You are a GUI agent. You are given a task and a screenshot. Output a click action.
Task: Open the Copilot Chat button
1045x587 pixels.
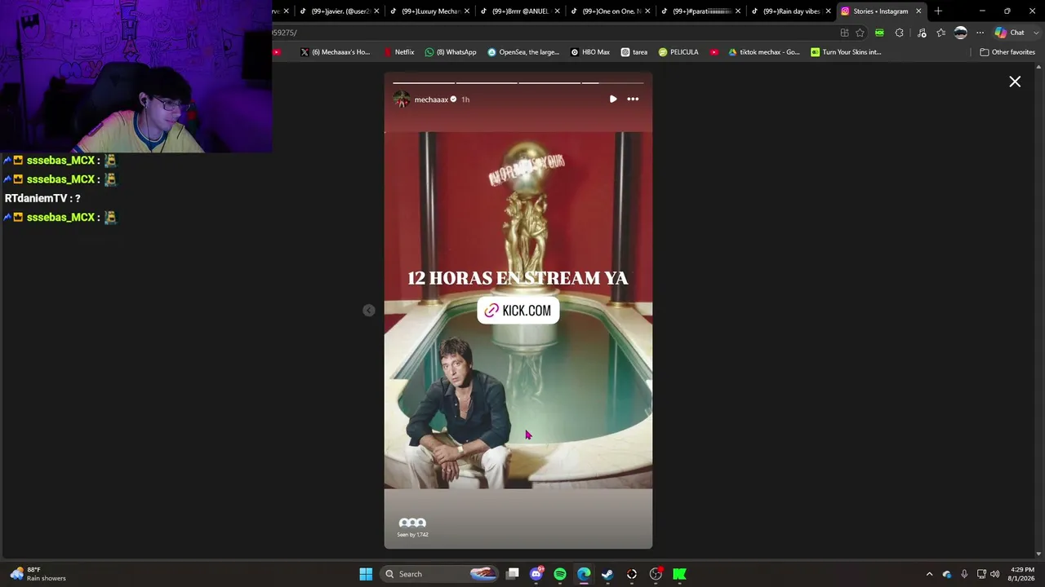point(1010,33)
